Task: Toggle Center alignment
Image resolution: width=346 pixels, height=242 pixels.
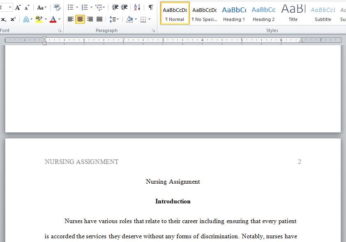Action: 80,19
